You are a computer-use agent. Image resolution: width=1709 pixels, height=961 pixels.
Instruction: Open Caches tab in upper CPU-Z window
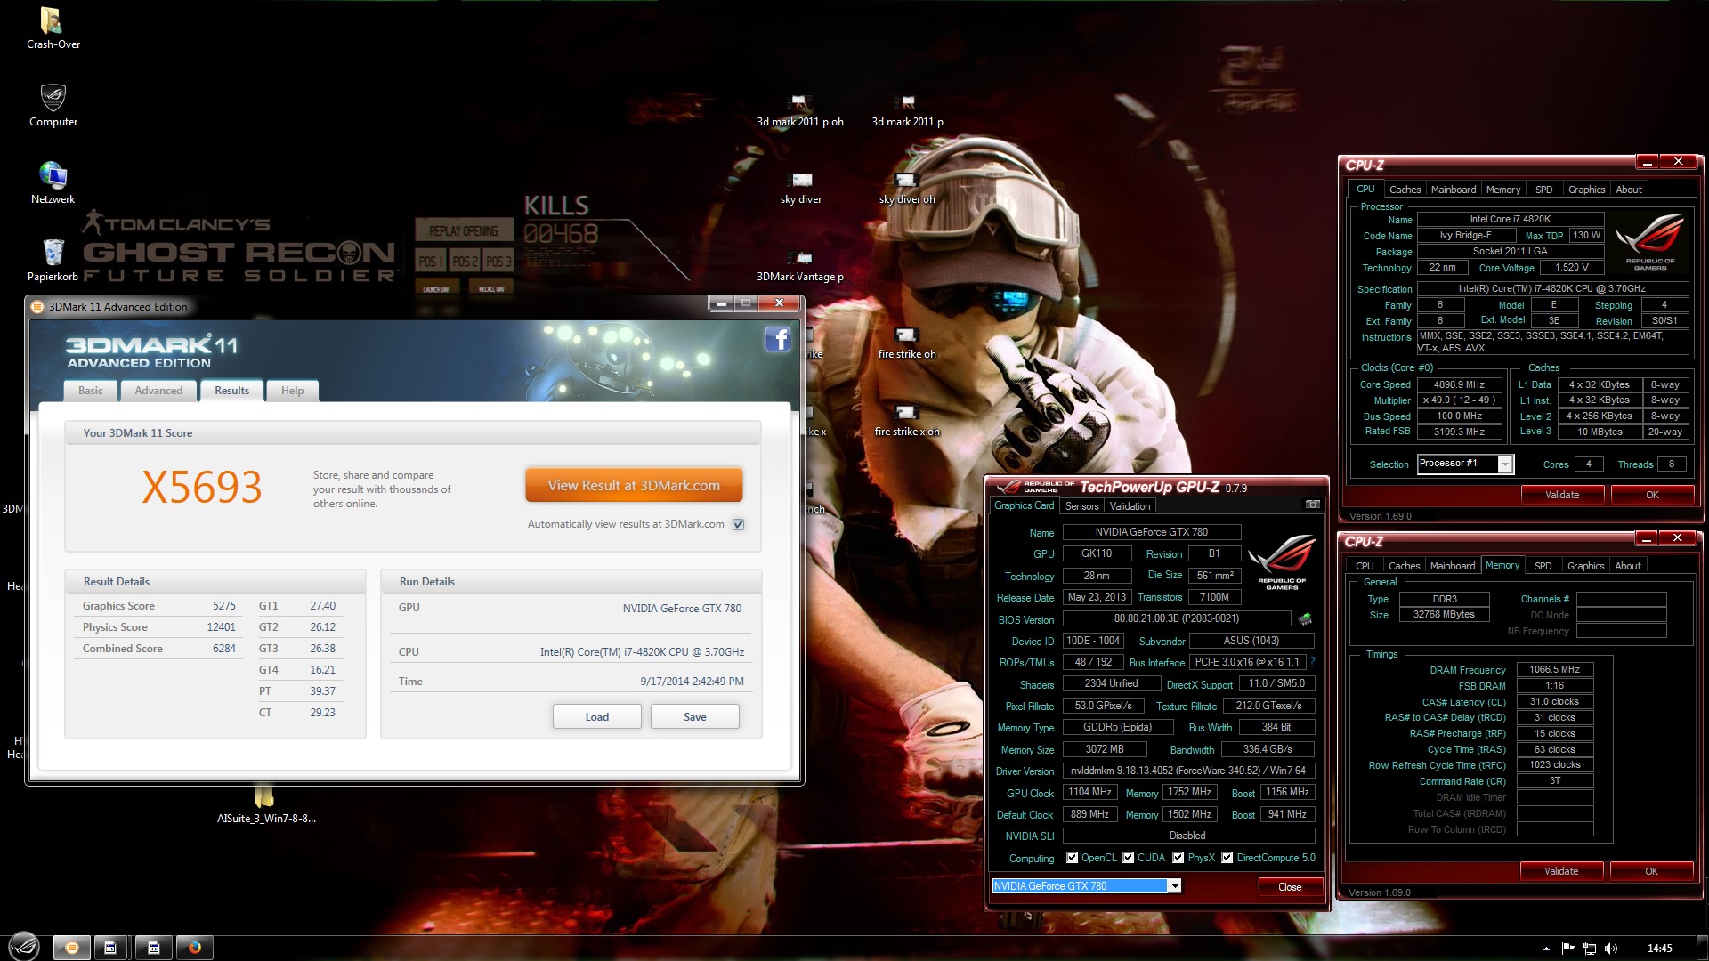pyautogui.click(x=1405, y=190)
